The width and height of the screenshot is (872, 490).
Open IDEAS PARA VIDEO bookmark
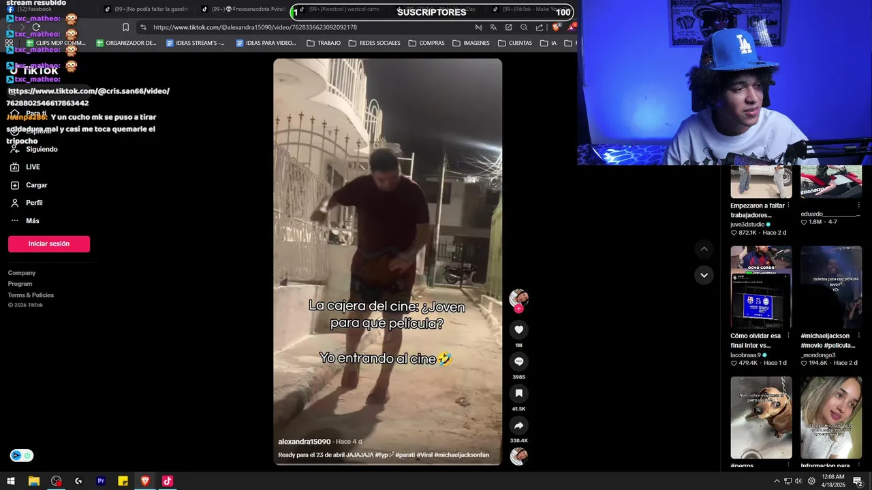pos(266,43)
